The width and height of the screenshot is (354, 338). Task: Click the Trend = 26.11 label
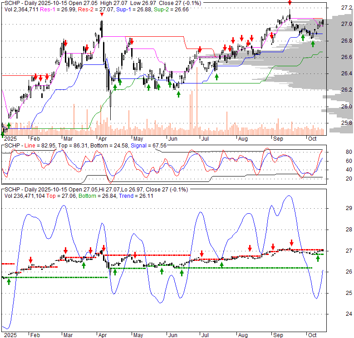136,196
